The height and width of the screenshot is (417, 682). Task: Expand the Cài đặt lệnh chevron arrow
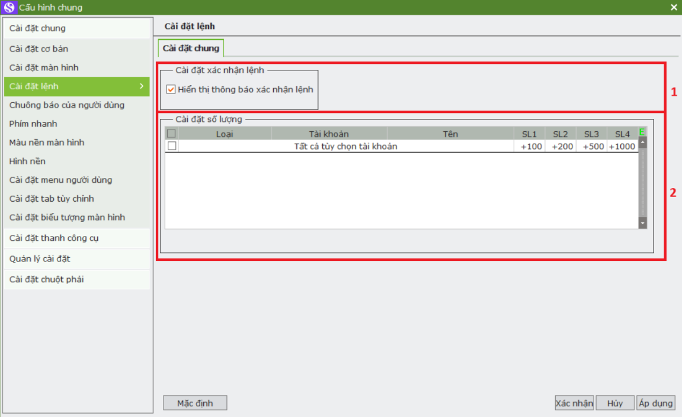142,86
